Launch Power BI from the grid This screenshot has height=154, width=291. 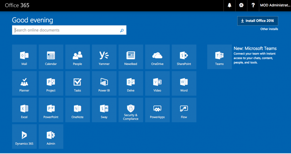tap(104, 83)
